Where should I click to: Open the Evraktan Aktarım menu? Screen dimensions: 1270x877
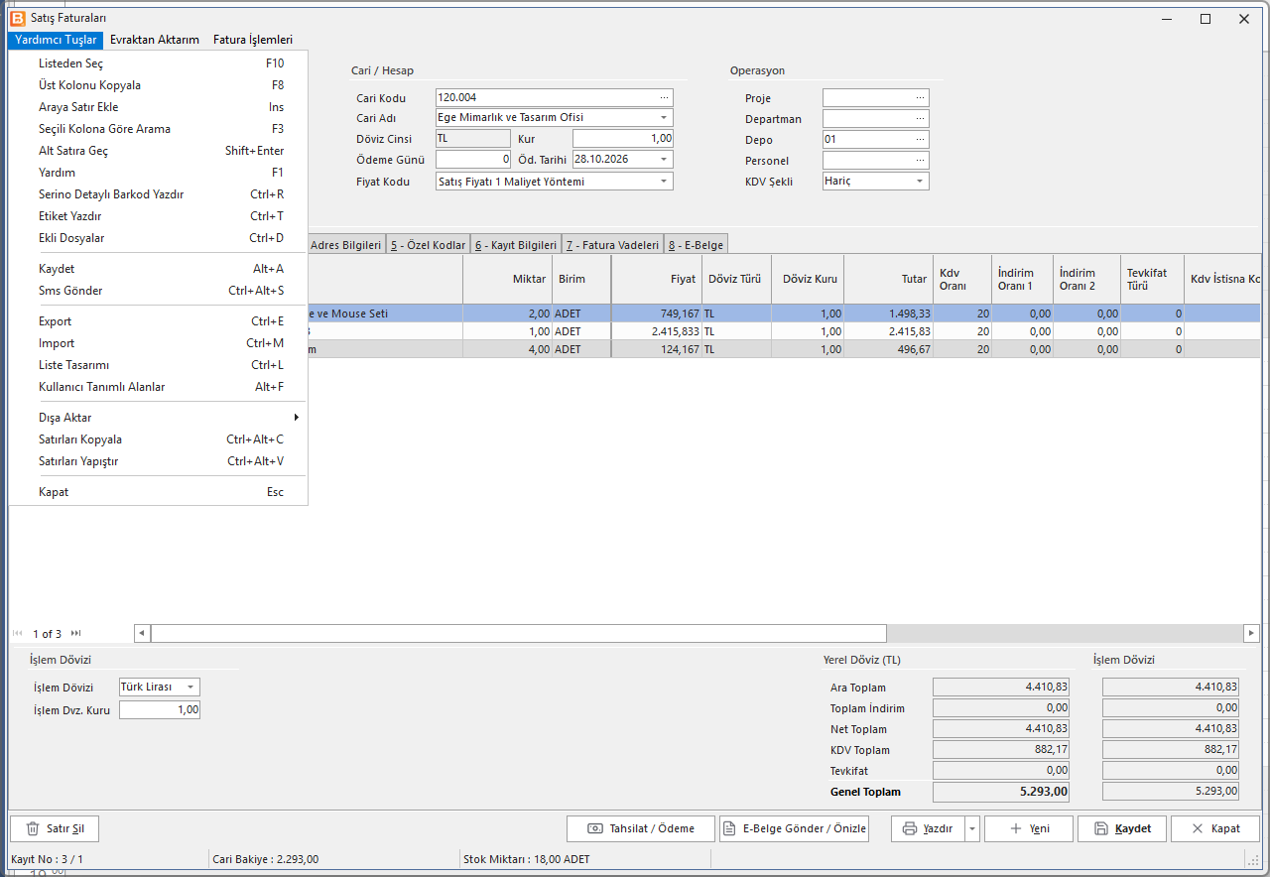[x=155, y=40]
